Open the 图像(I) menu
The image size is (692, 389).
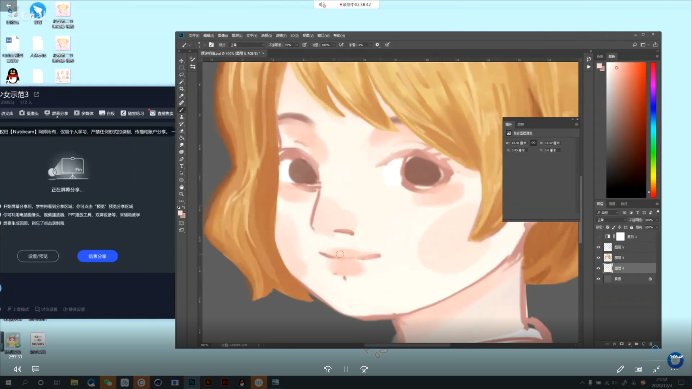pyautogui.click(x=222, y=35)
